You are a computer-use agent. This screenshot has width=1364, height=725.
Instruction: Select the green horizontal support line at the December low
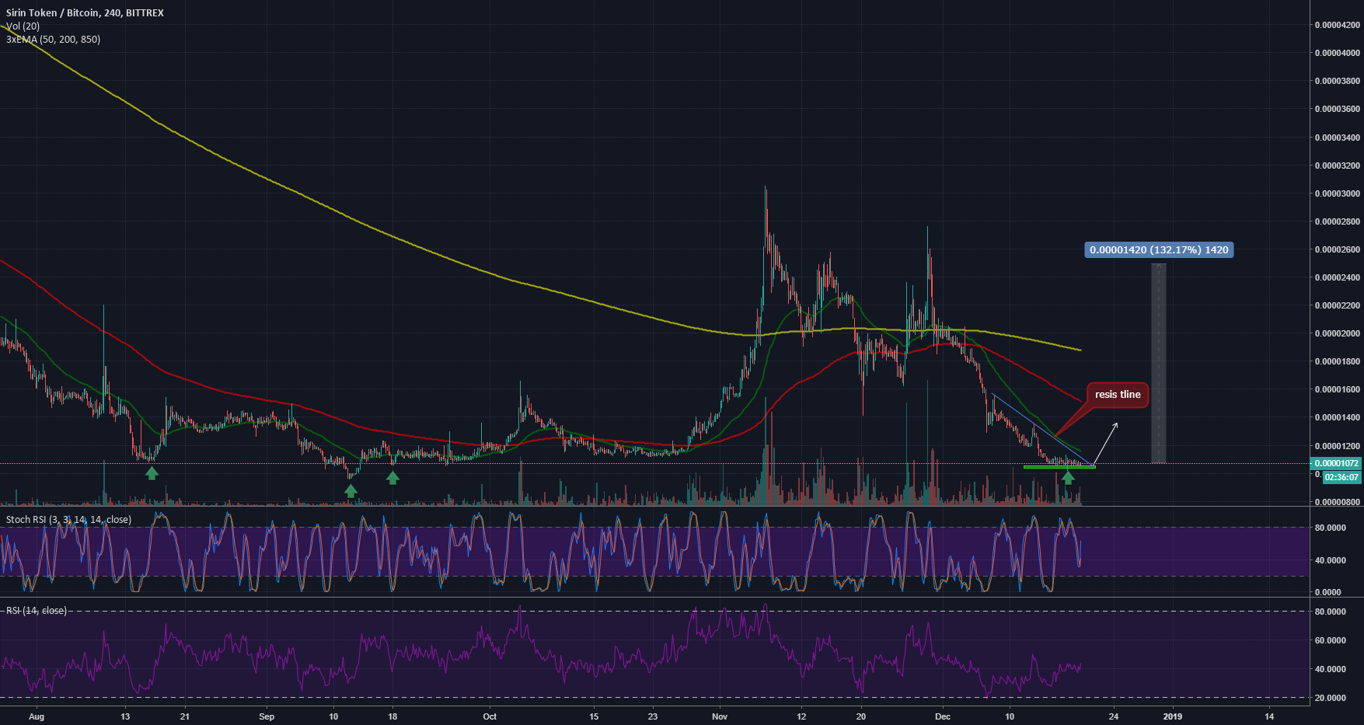click(x=1059, y=467)
